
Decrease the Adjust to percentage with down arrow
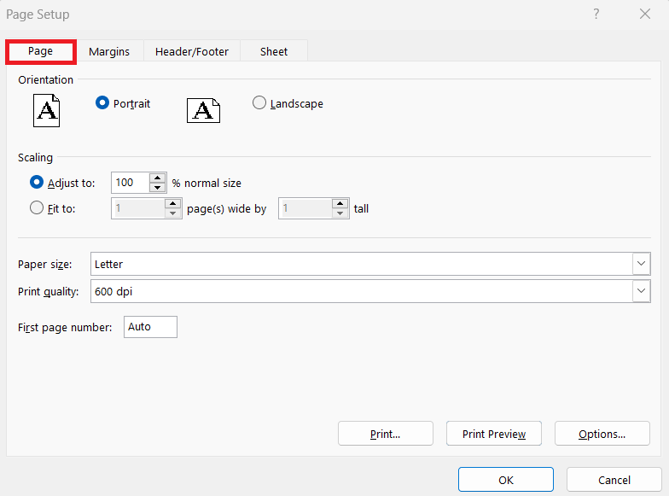tap(157, 188)
